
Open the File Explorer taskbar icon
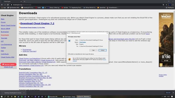15,97
